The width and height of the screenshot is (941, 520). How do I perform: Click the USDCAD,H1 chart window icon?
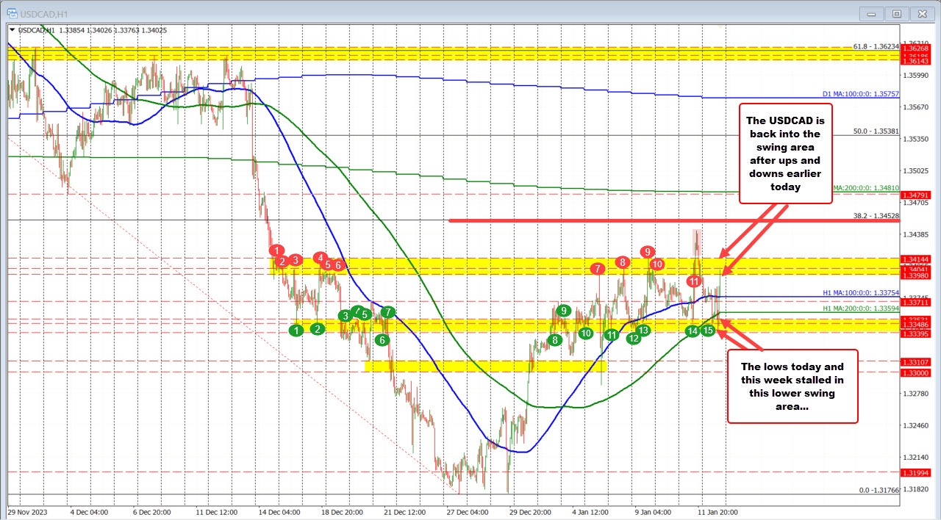point(12,12)
